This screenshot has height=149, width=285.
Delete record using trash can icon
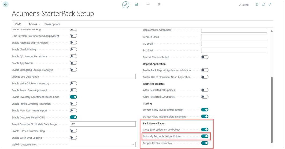pos(159,5)
